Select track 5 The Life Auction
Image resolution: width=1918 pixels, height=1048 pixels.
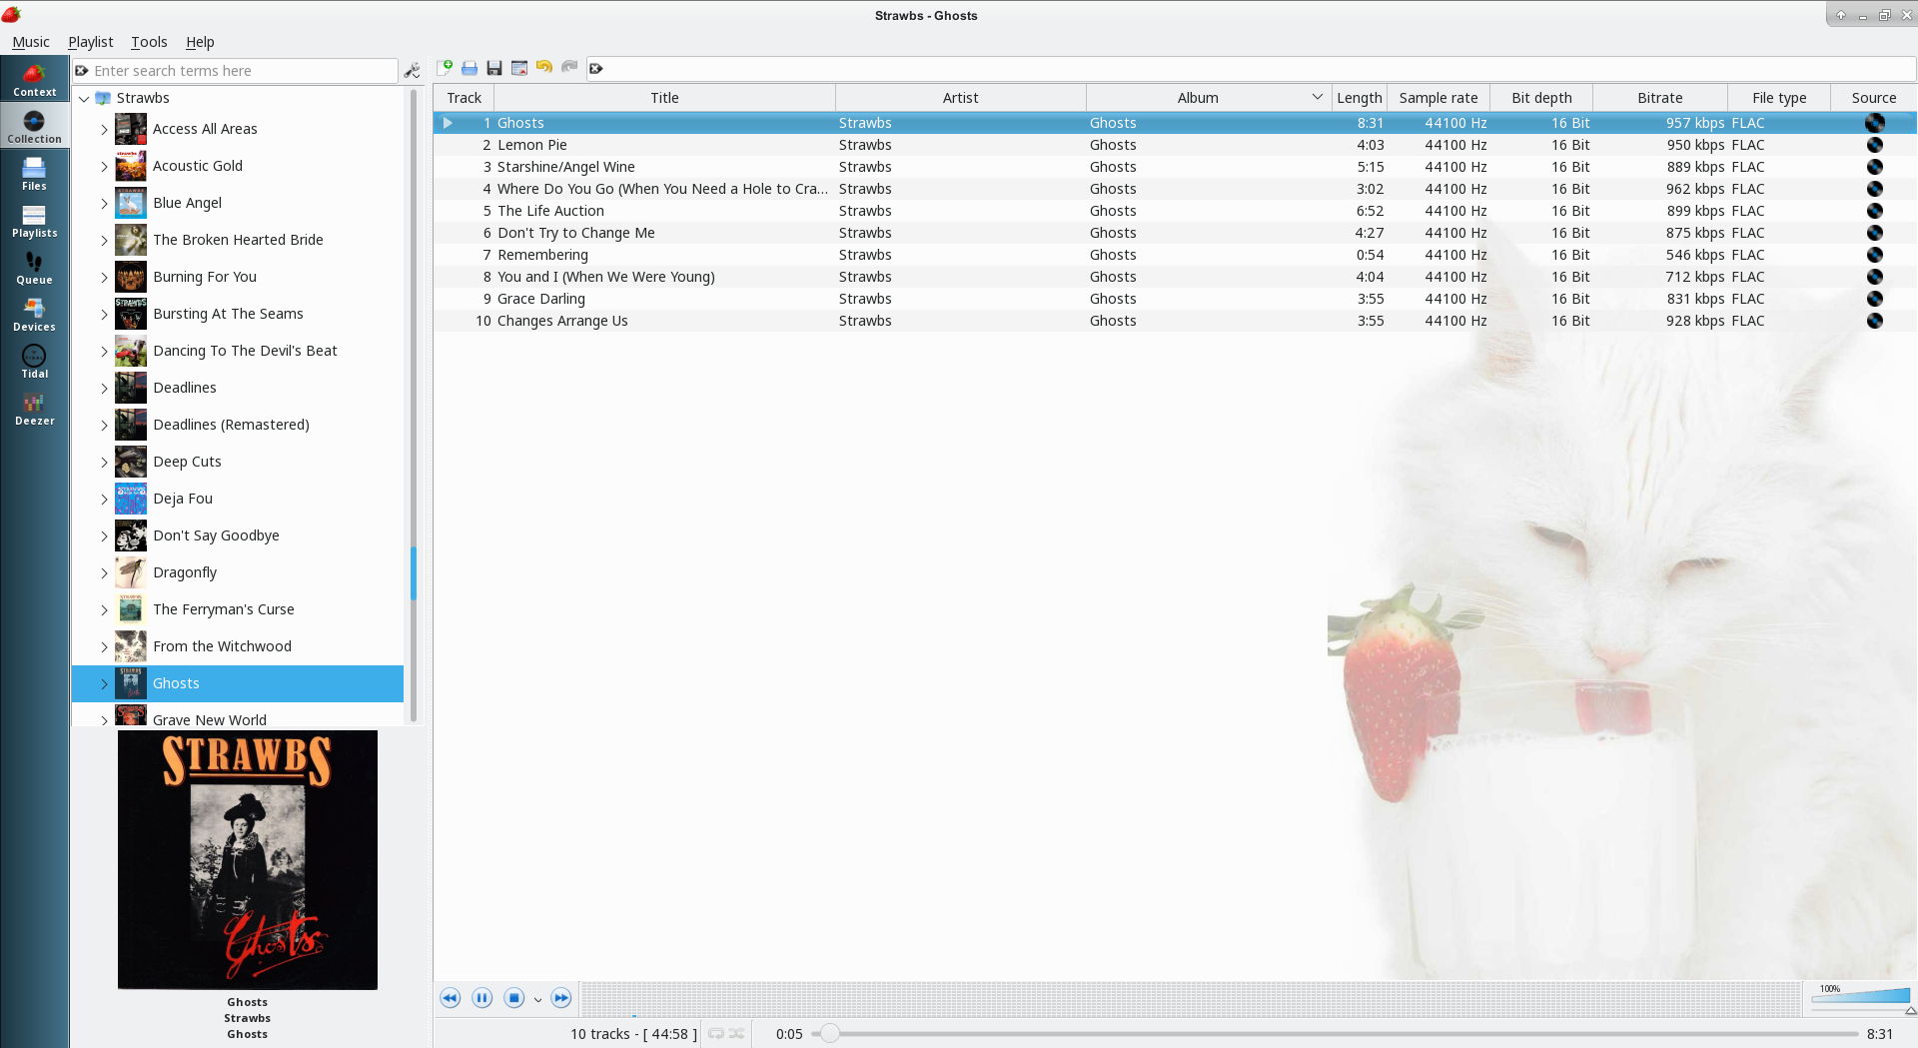click(x=1175, y=211)
